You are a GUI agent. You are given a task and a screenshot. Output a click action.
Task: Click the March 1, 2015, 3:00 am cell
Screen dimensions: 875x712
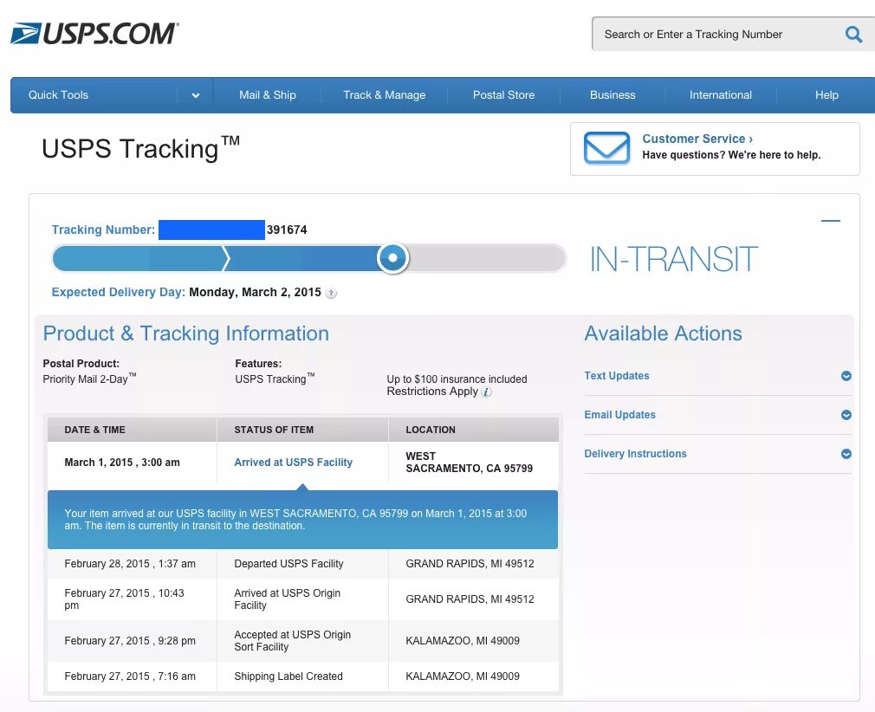point(122,463)
